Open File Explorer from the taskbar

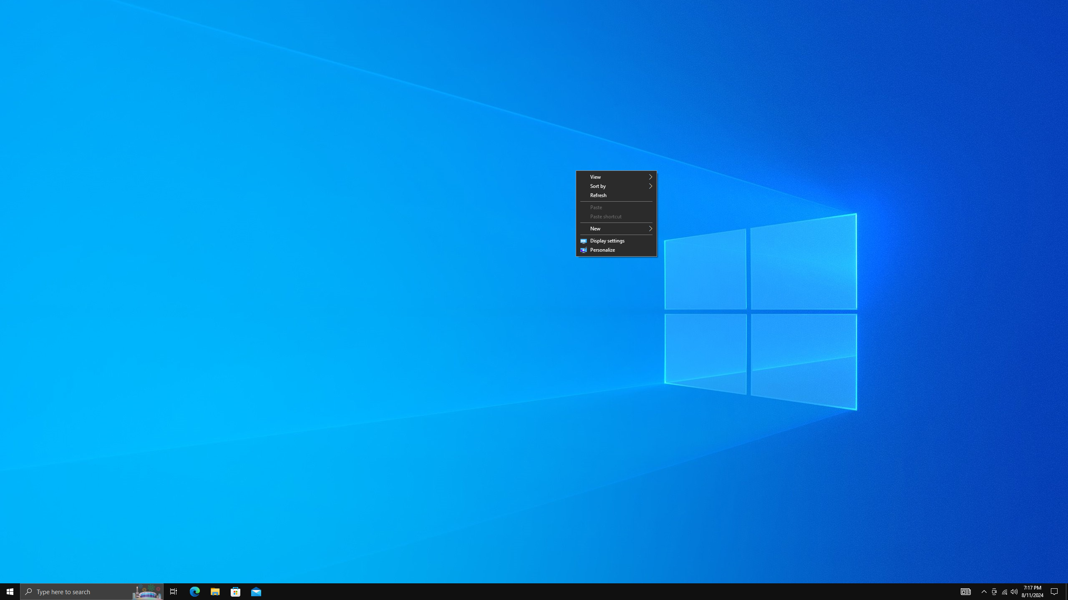click(x=215, y=591)
